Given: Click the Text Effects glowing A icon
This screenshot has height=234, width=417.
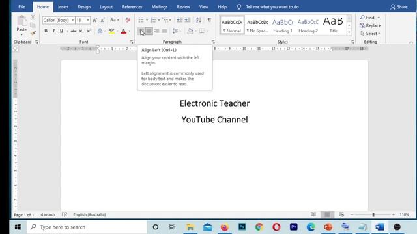Looking at the screenshot, I should click(x=100, y=31).
